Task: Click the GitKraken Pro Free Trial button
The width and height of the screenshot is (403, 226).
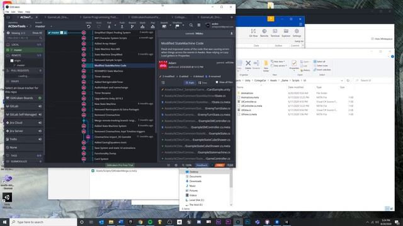Action: [x=120, y=165]
